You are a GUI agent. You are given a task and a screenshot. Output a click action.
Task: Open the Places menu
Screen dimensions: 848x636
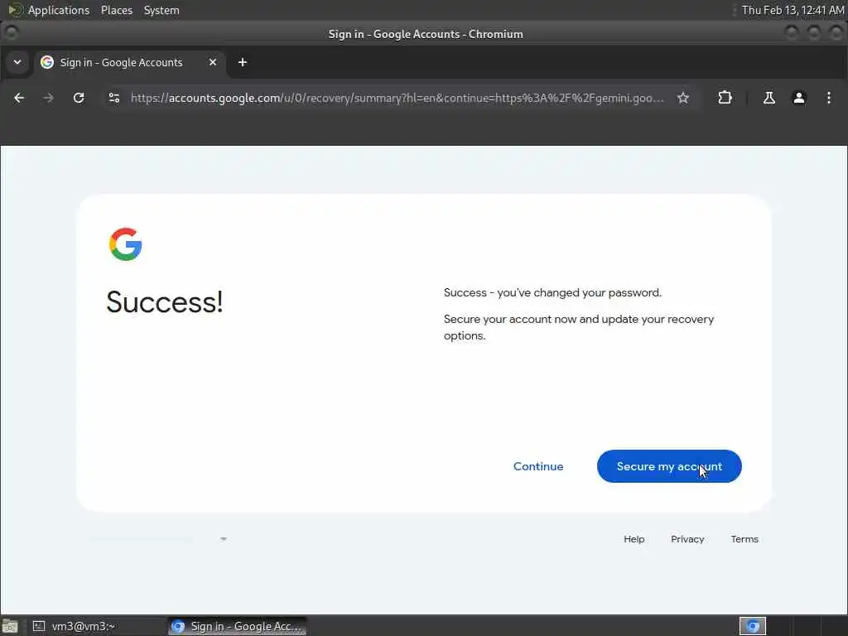point(116,10)
